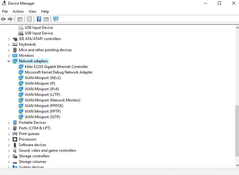
Task: Select WAN Miniport (PPTP) entry
Action: pos(43,111)
